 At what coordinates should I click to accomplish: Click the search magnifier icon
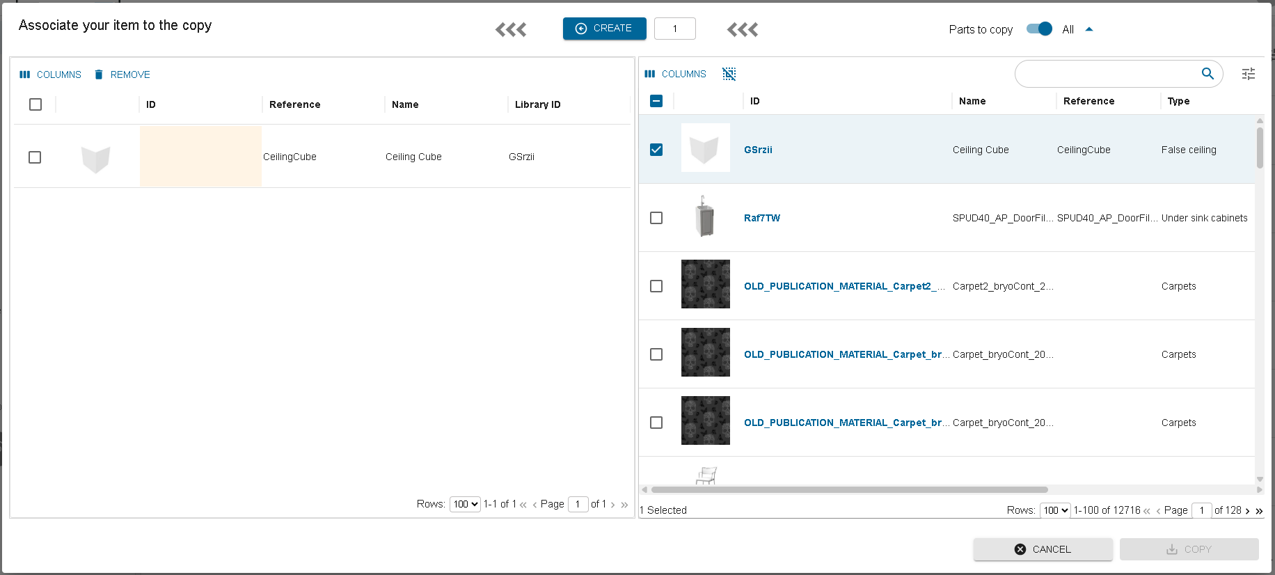(x=1207, y=73)
